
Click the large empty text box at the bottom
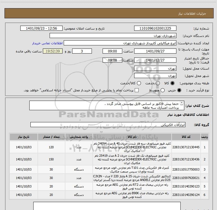(107, 206)
